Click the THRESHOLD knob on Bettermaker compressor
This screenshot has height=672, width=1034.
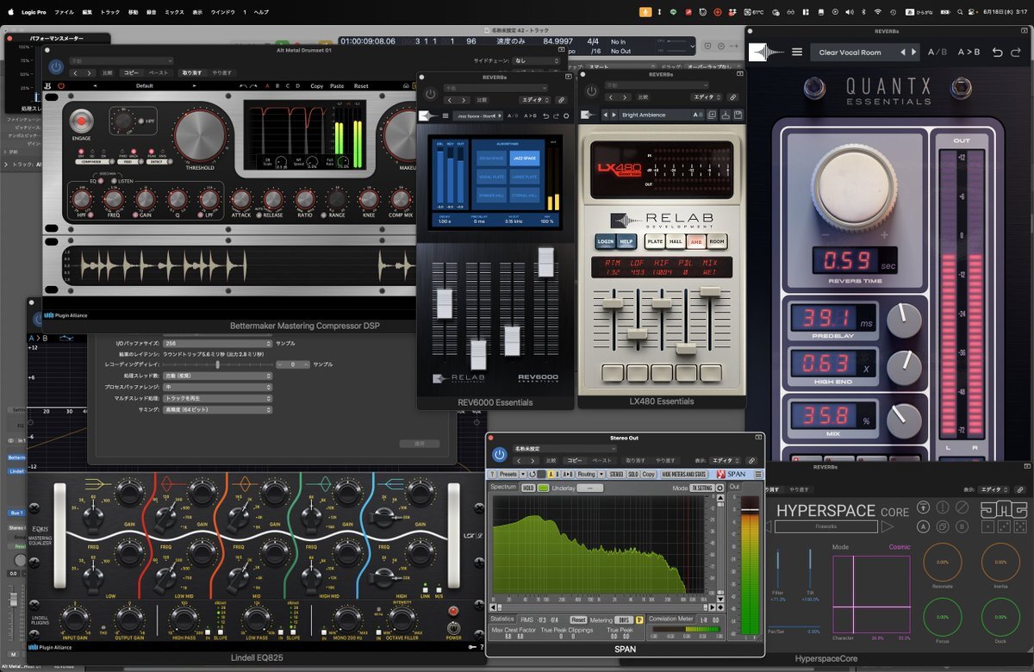[199, 135]
